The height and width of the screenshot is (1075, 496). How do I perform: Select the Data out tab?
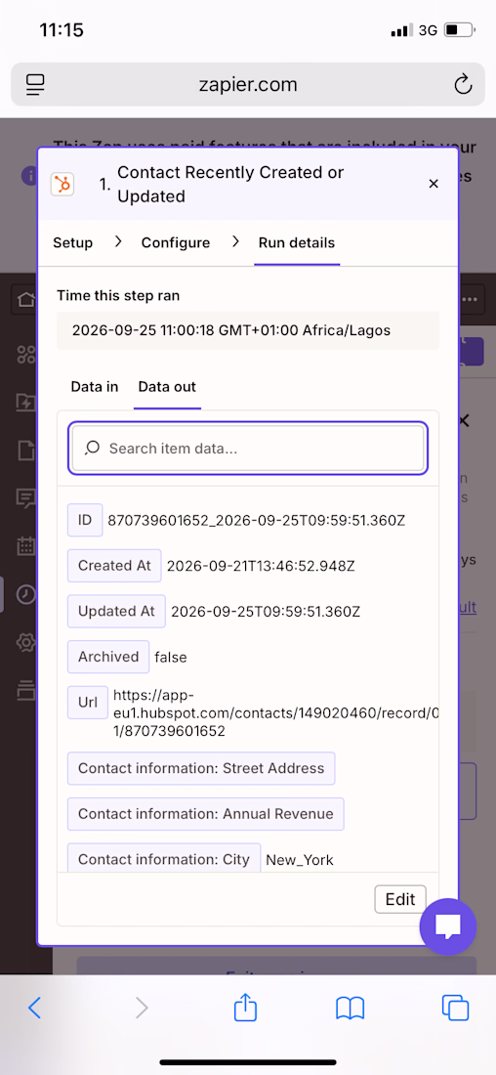click(167, 387)
